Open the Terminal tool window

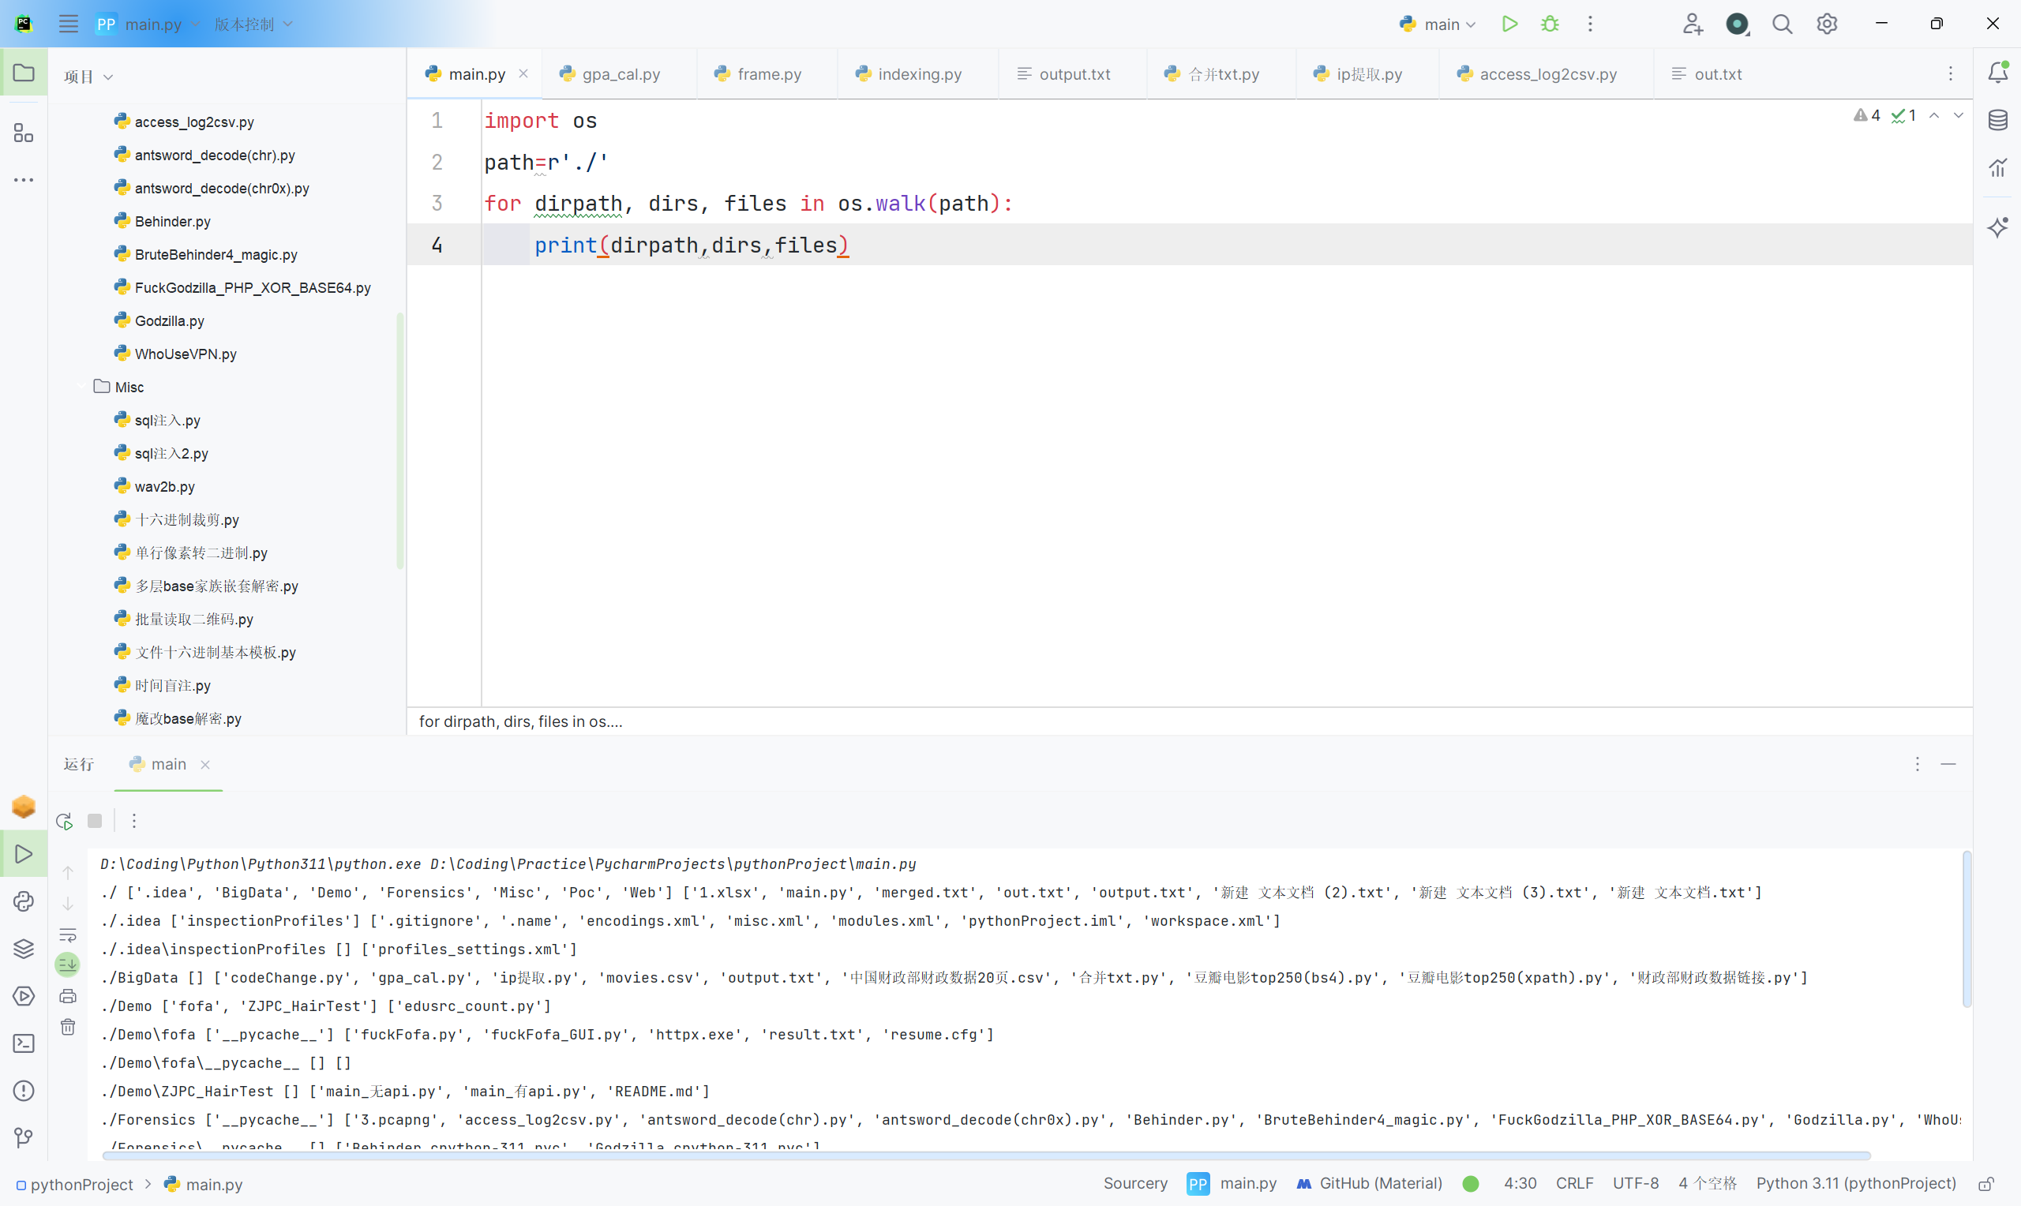point(24,1043)
